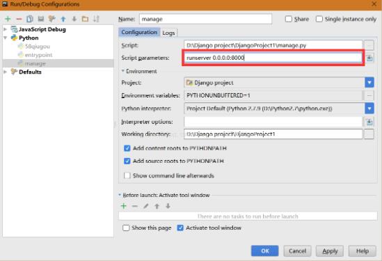Expand the Script parameters field editor icon
Viewport: 382px width, 261px height.
369,58
